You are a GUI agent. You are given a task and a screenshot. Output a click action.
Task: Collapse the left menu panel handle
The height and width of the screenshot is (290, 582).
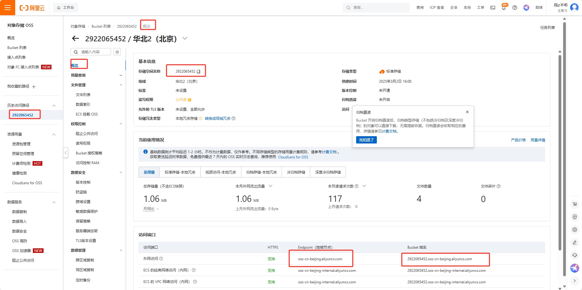click(66, 153)
